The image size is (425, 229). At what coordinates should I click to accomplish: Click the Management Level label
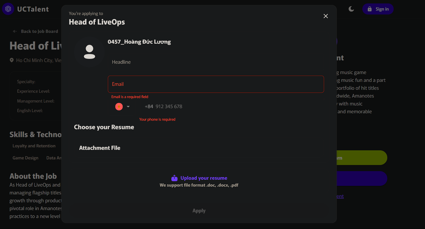tap(36, 101)
